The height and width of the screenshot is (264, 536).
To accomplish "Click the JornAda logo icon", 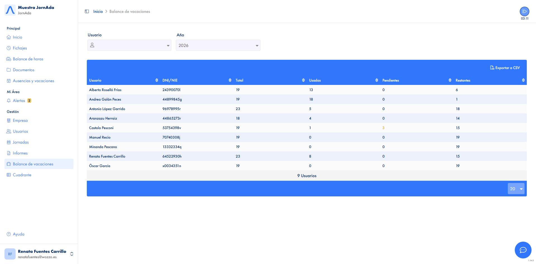I will click(x=10, y=10).
